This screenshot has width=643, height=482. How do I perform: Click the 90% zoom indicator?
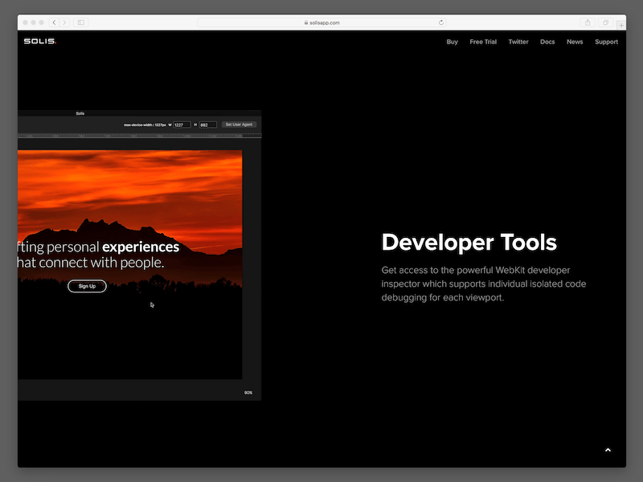tap(248, 393)
